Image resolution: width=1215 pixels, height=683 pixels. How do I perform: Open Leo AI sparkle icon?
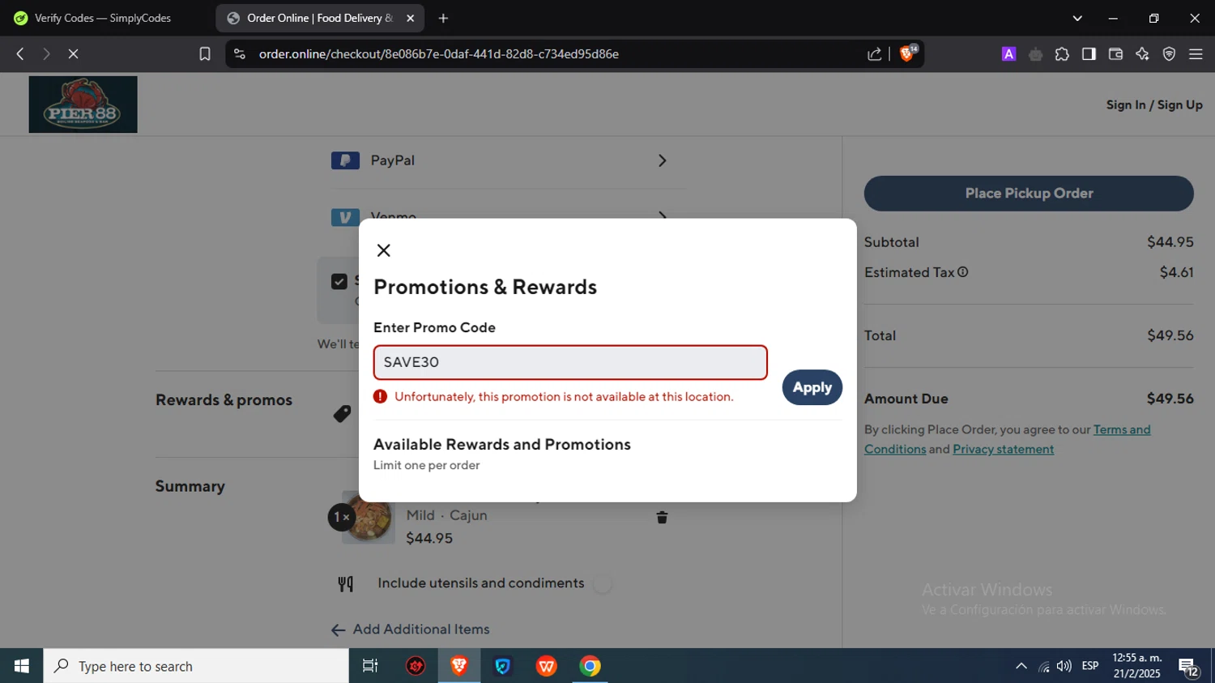point(1142,53)
